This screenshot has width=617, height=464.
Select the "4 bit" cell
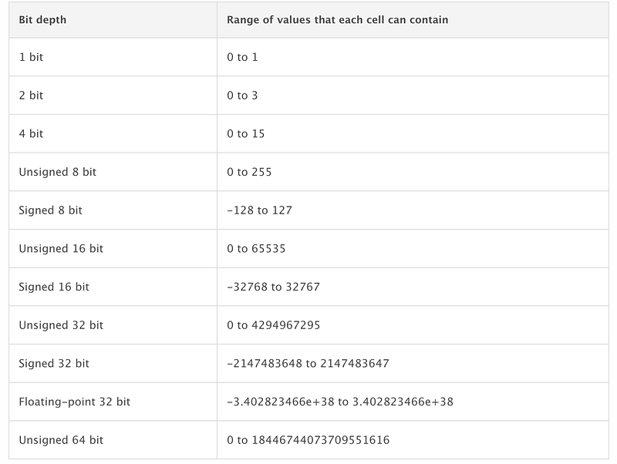click(31, 134)
